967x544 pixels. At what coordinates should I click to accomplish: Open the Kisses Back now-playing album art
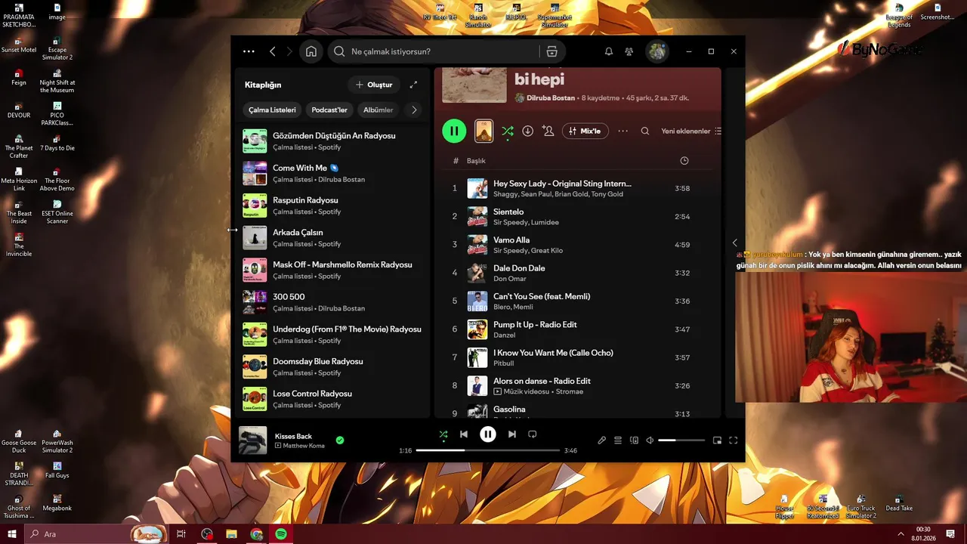coord(253,440)
